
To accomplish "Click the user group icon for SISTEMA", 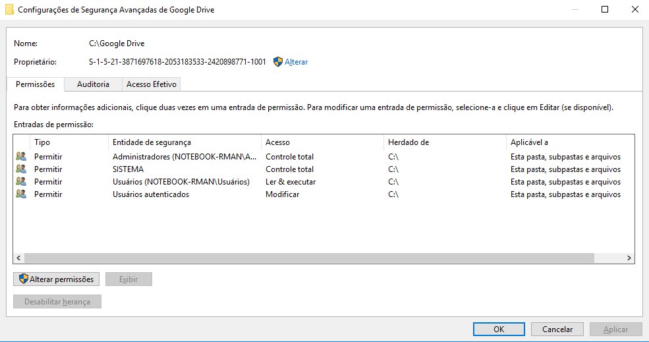I will click(x=21, y=169).
